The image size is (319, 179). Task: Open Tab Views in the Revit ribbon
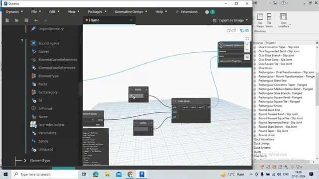(260, 20)
